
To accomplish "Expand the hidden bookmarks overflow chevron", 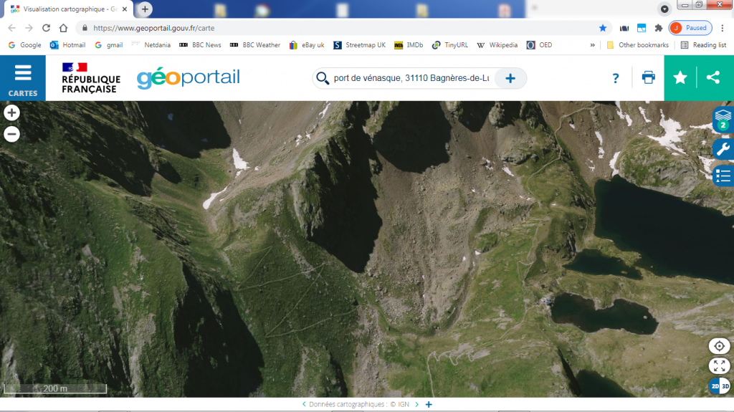I will 592,44.
